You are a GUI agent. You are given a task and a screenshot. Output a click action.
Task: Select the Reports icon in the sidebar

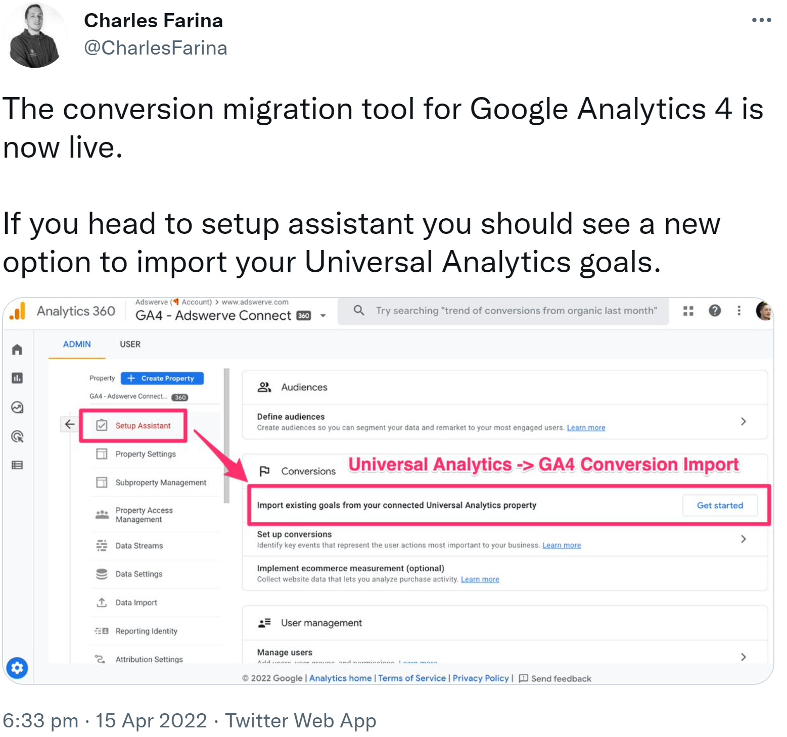18,377
